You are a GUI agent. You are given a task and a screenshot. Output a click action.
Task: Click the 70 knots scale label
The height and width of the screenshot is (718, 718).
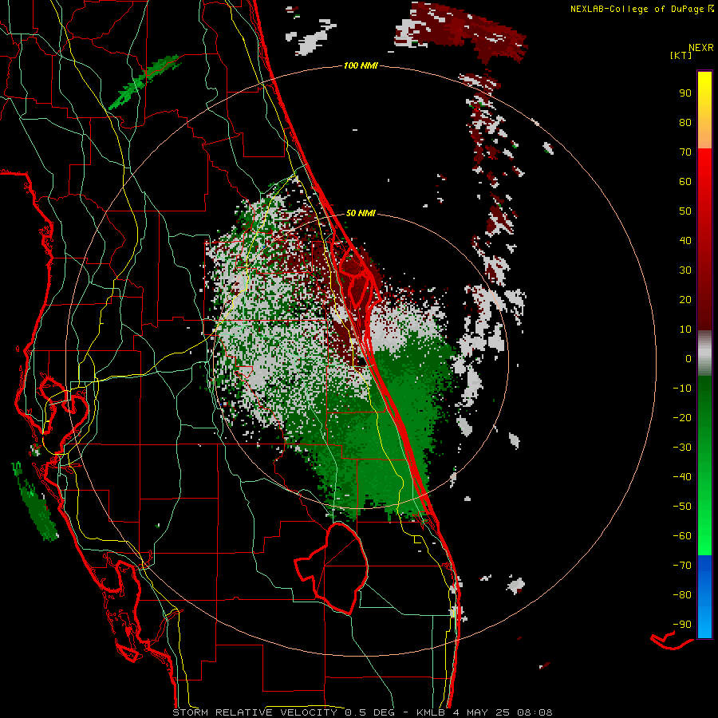[x=685, y=152]
